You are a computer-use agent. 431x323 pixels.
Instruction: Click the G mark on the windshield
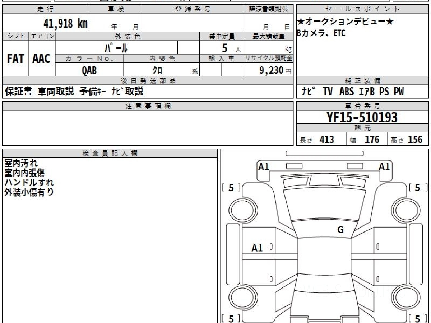(340, 230)
